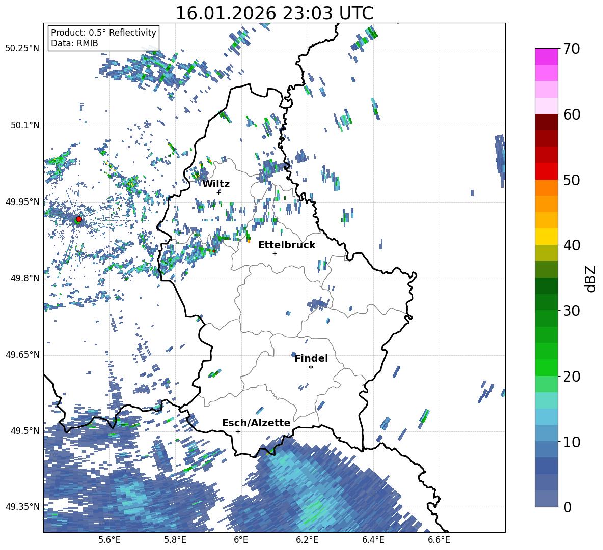This screenshot has width=603, height=550.
Task: Click the 40 tick on the colorbar
Action: point(571,245)
